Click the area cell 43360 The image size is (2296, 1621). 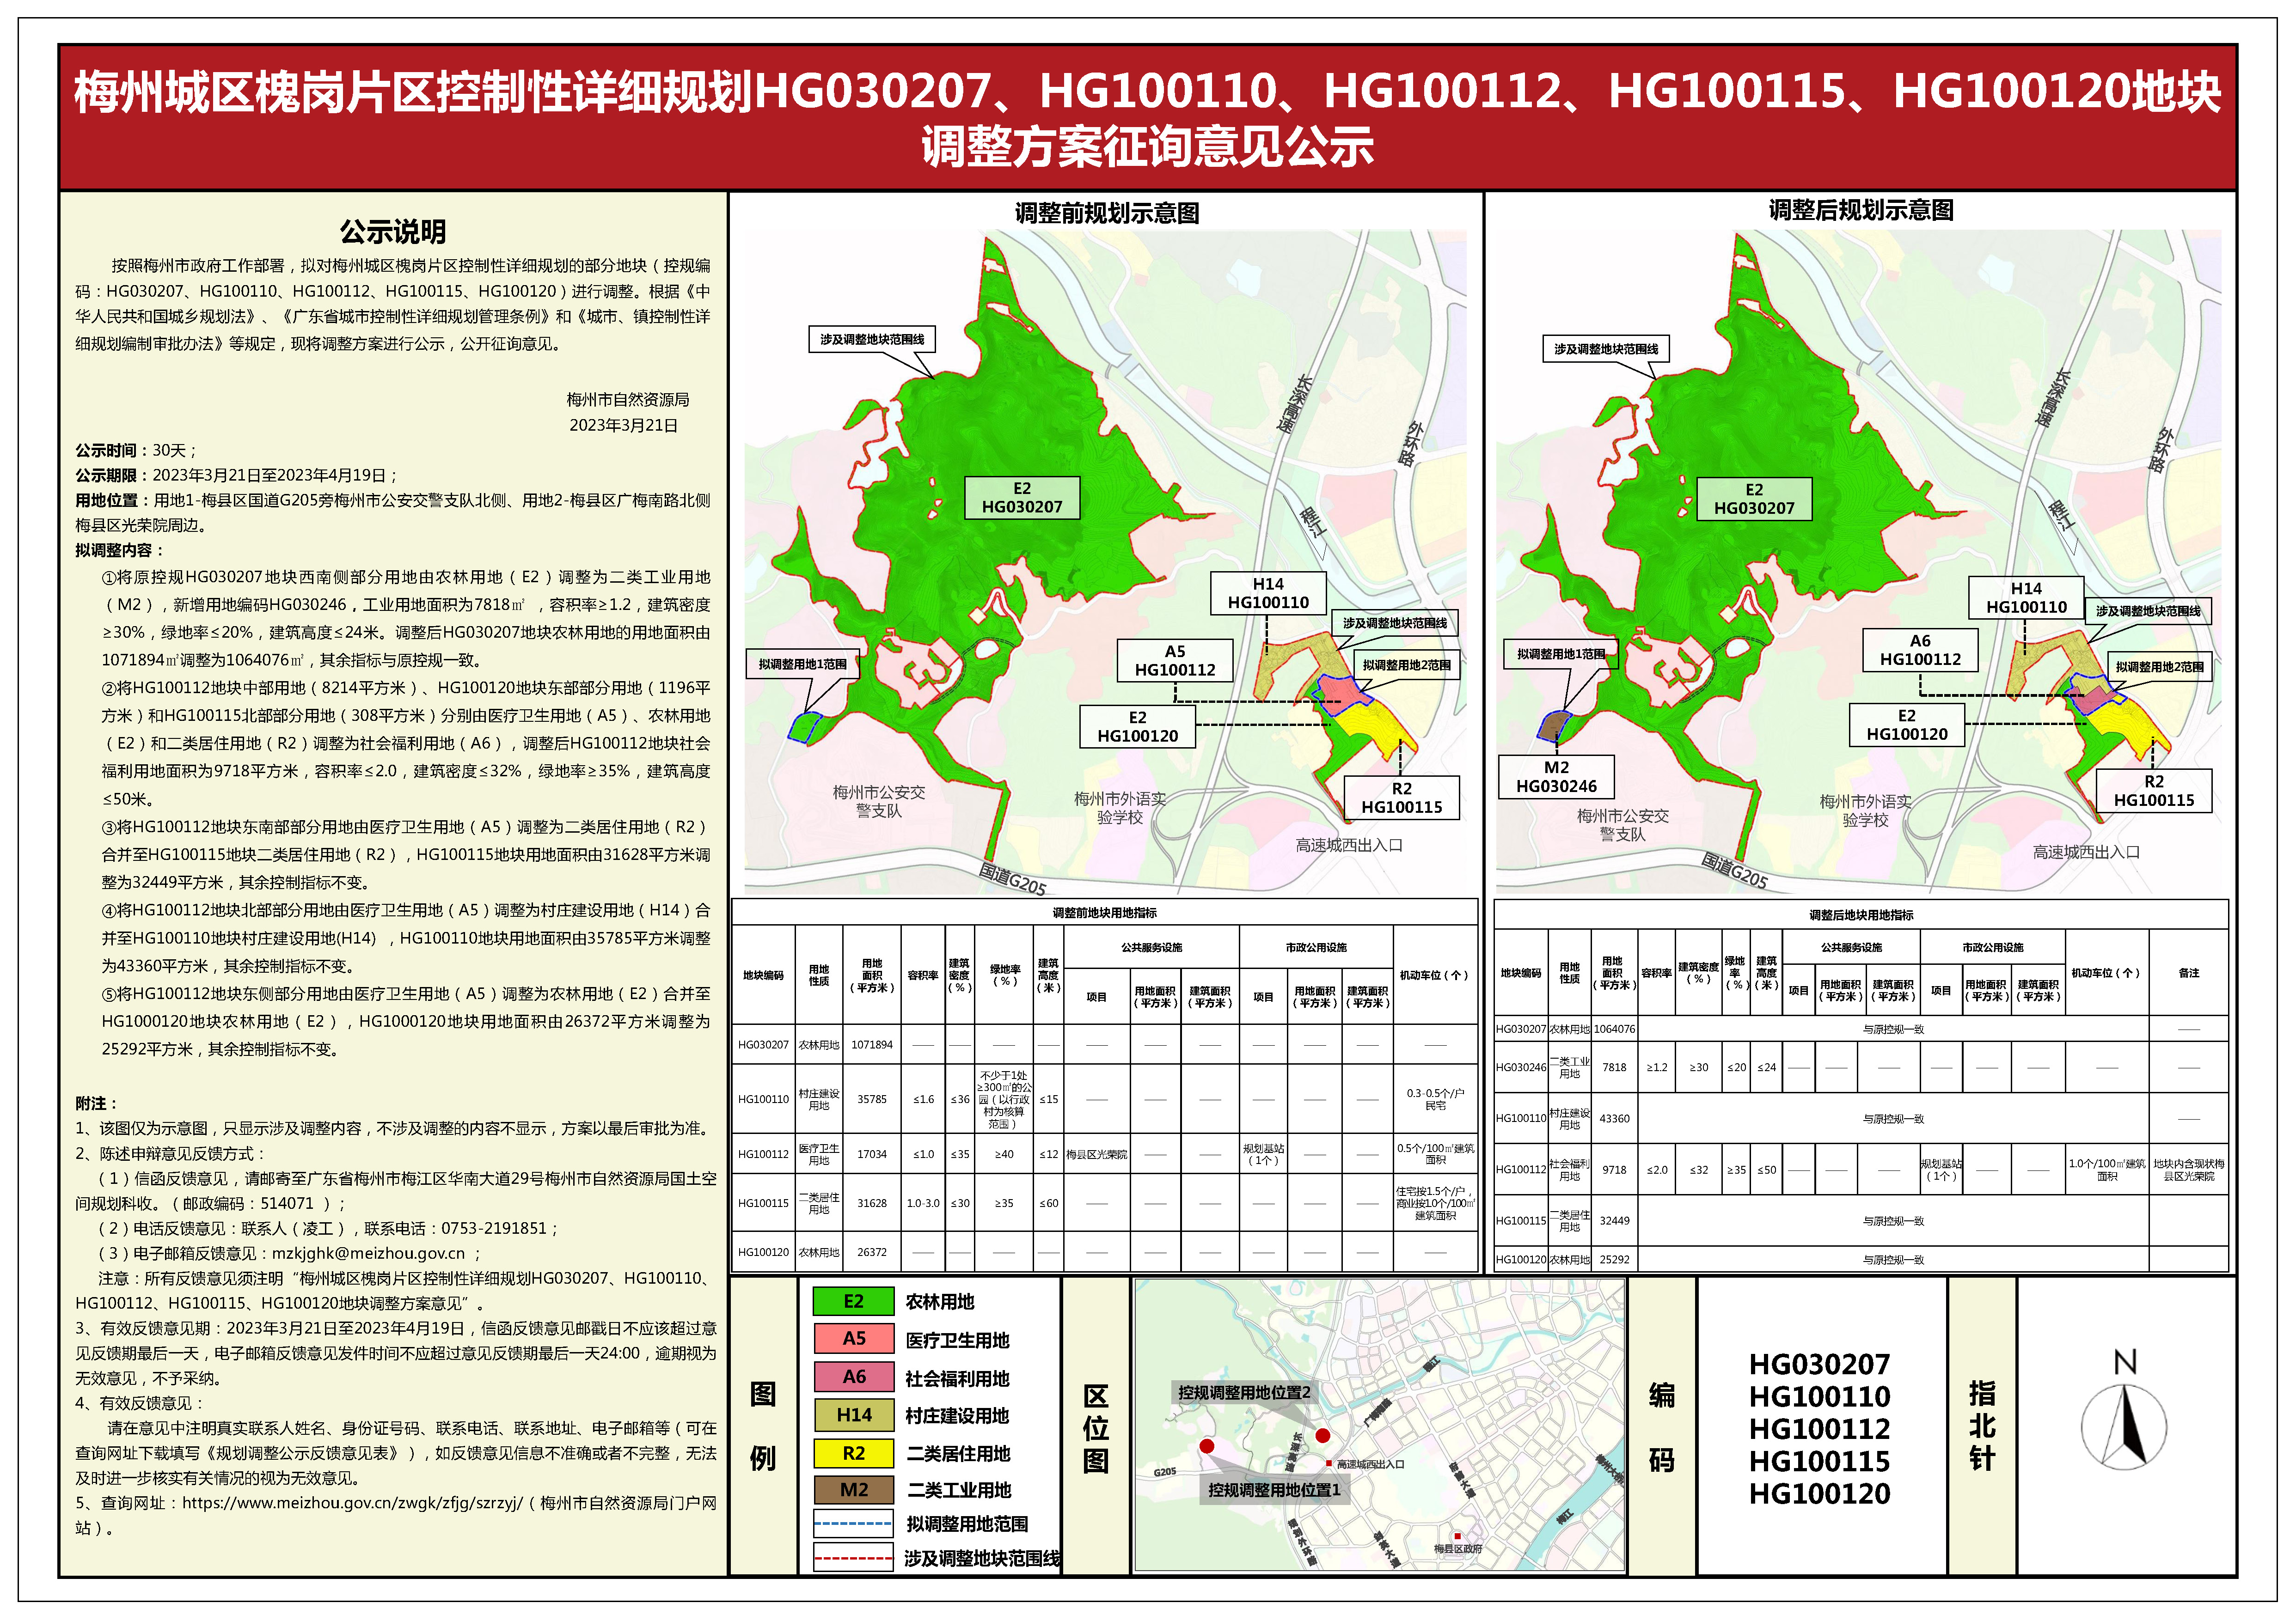pos(1614,1118)
